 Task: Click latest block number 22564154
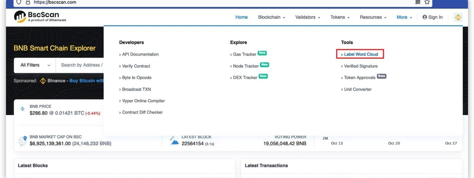(x=192, y=144)
